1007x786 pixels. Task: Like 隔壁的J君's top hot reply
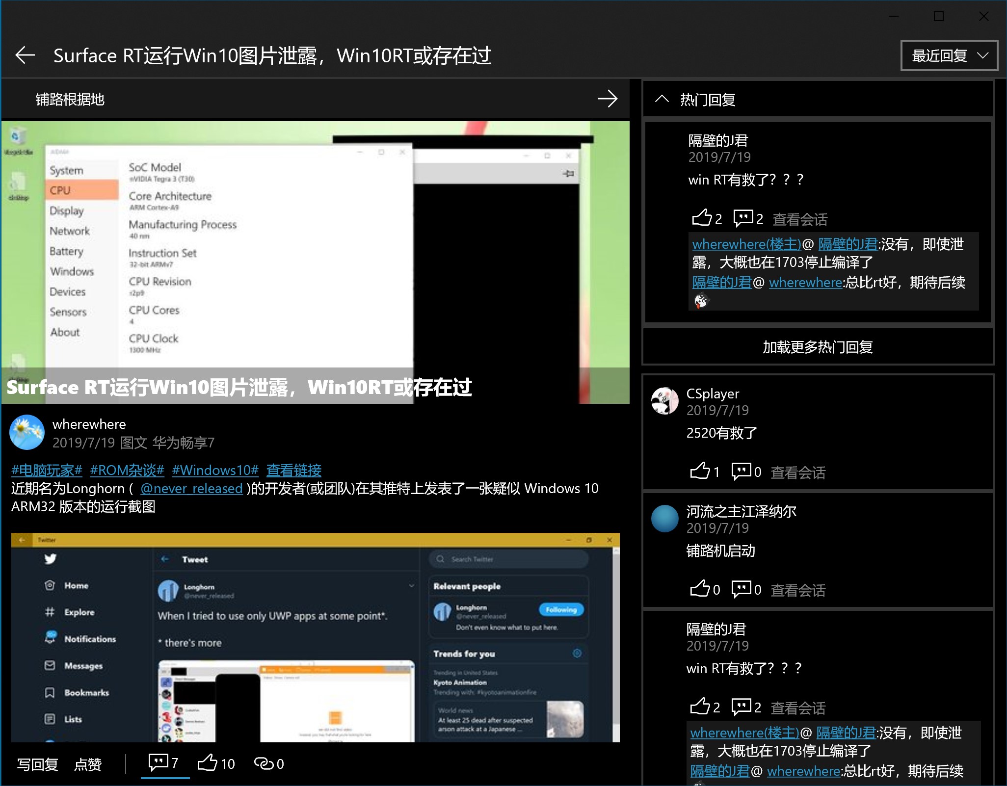(x=702, y=218)
